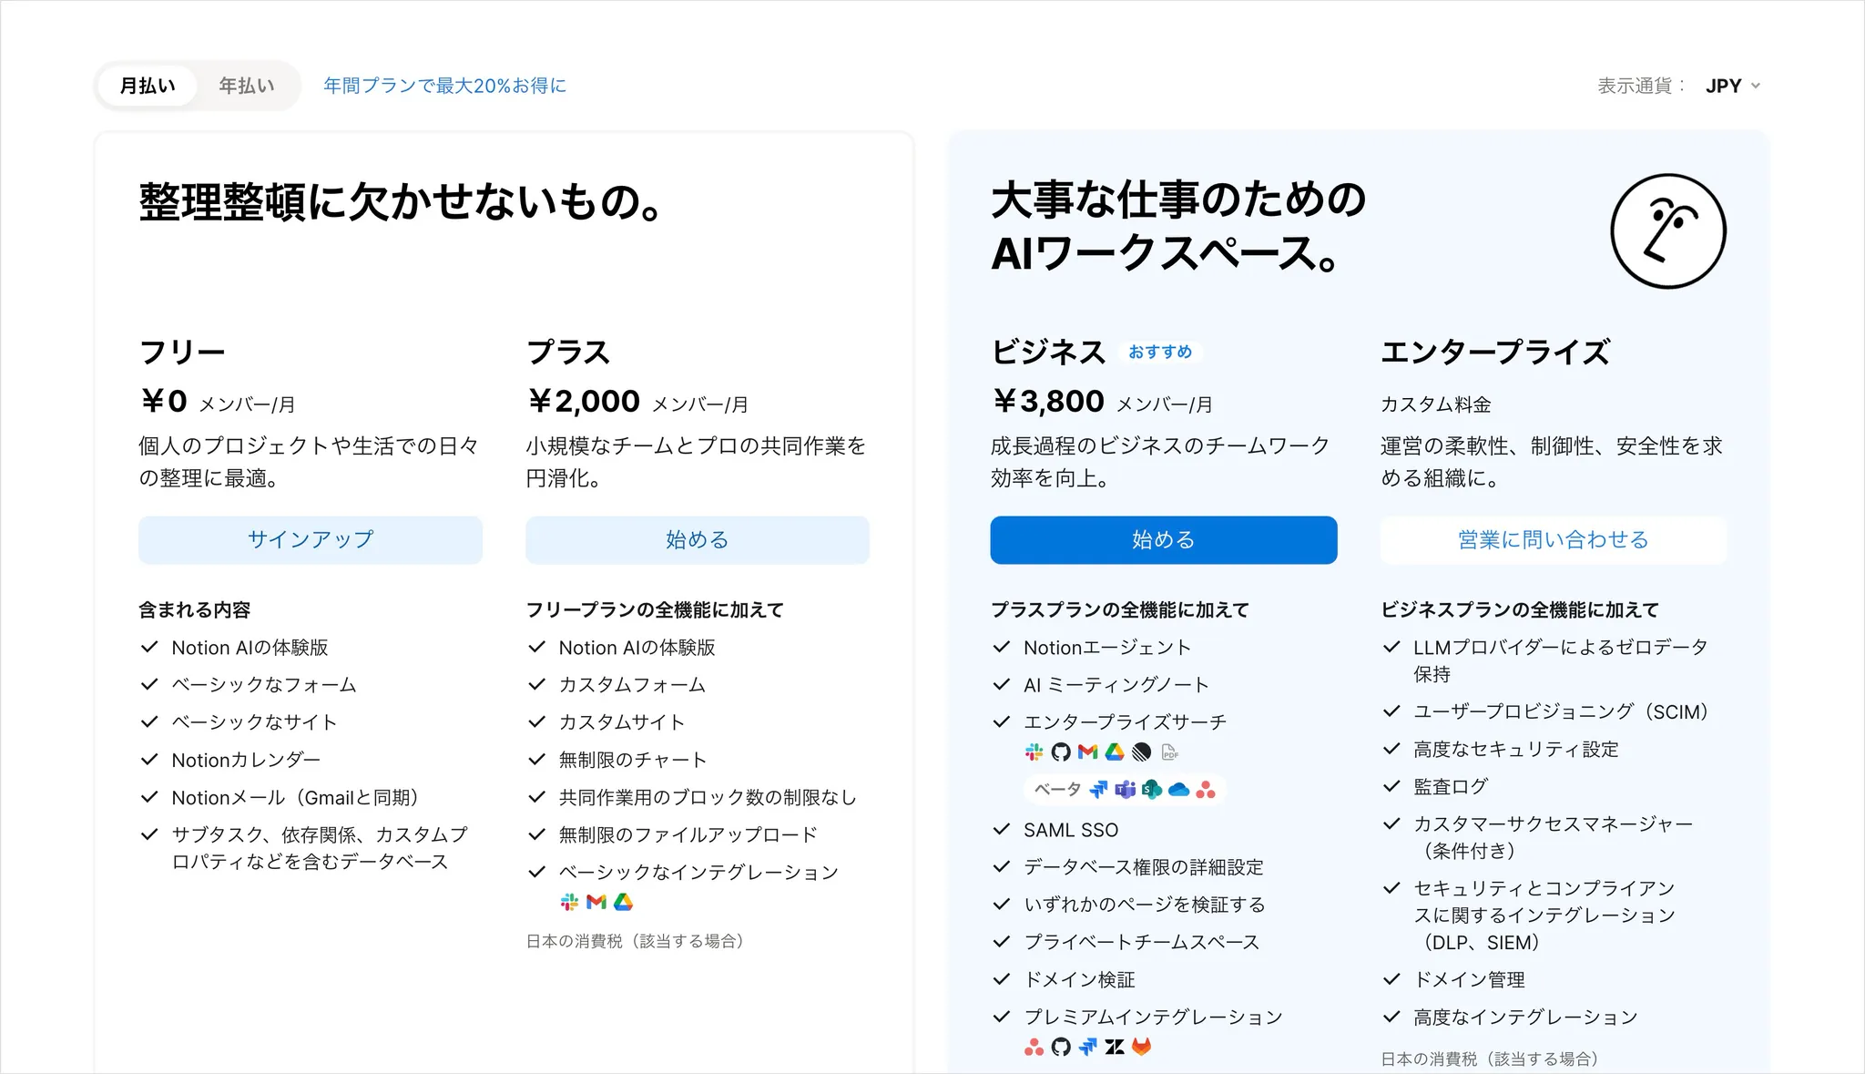Click カスタムサイト feature in Plus plan
The height and width of the screenshot is (1074, 1865).
click(622, 722)
